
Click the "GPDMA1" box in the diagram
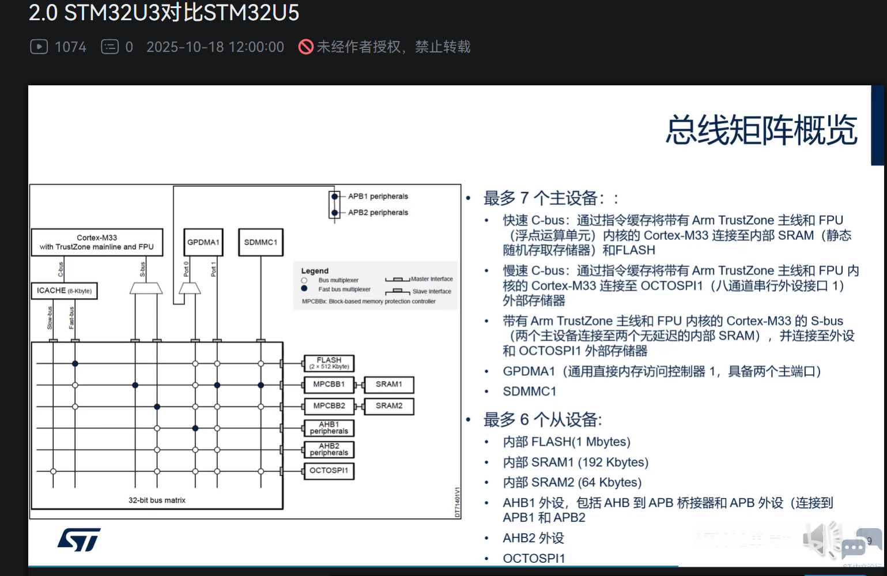(x=203, y=242)
